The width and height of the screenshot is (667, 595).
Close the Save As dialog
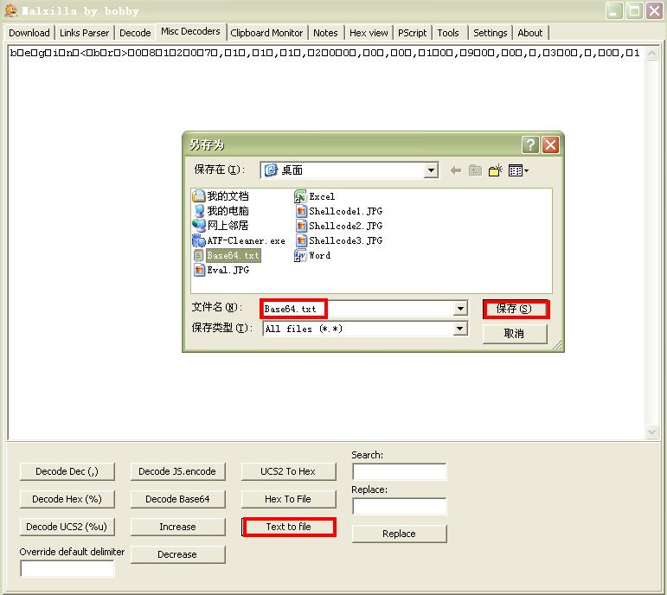pos(550,145)
